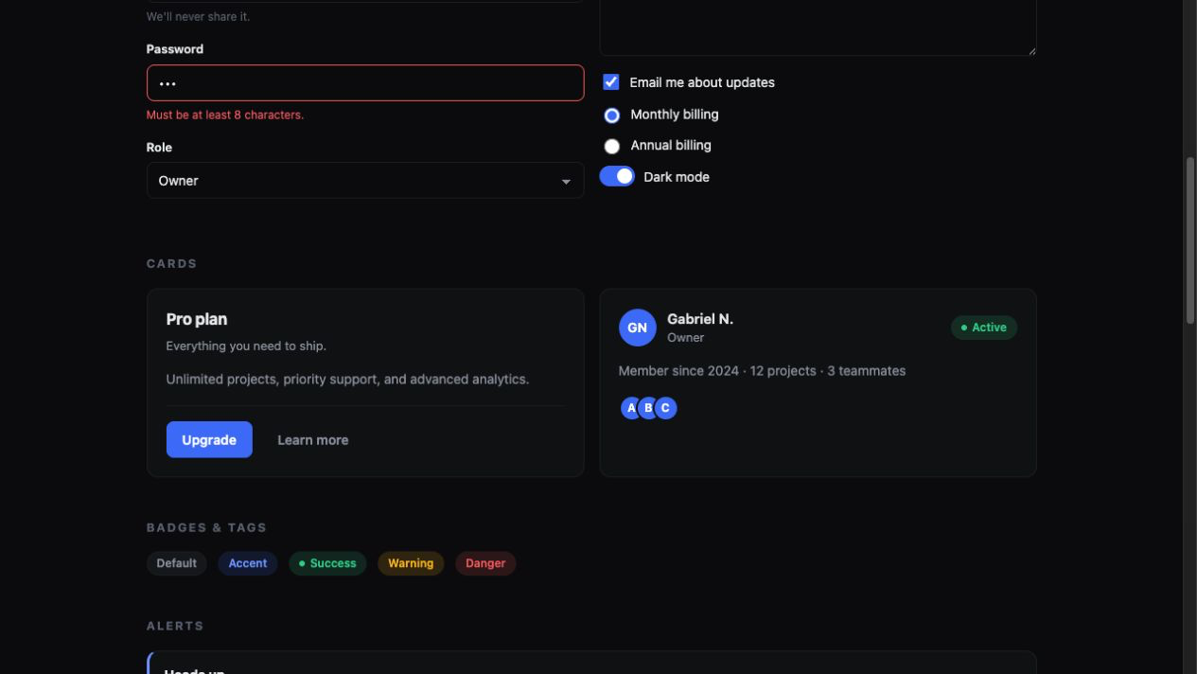
Task: Click "We'll never share it." hint text
Action: click(199, 17)
